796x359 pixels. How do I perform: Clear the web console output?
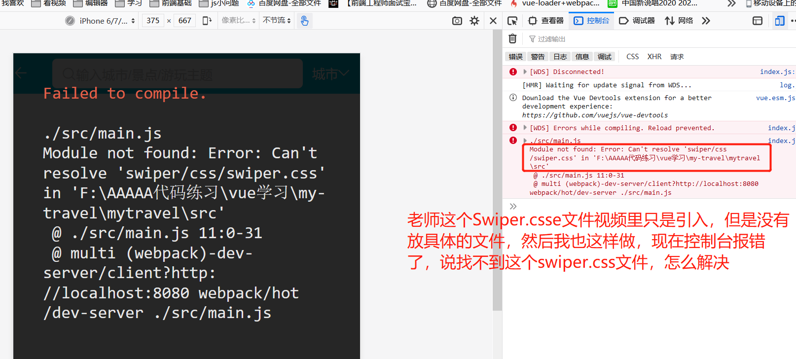click(513, 38)
